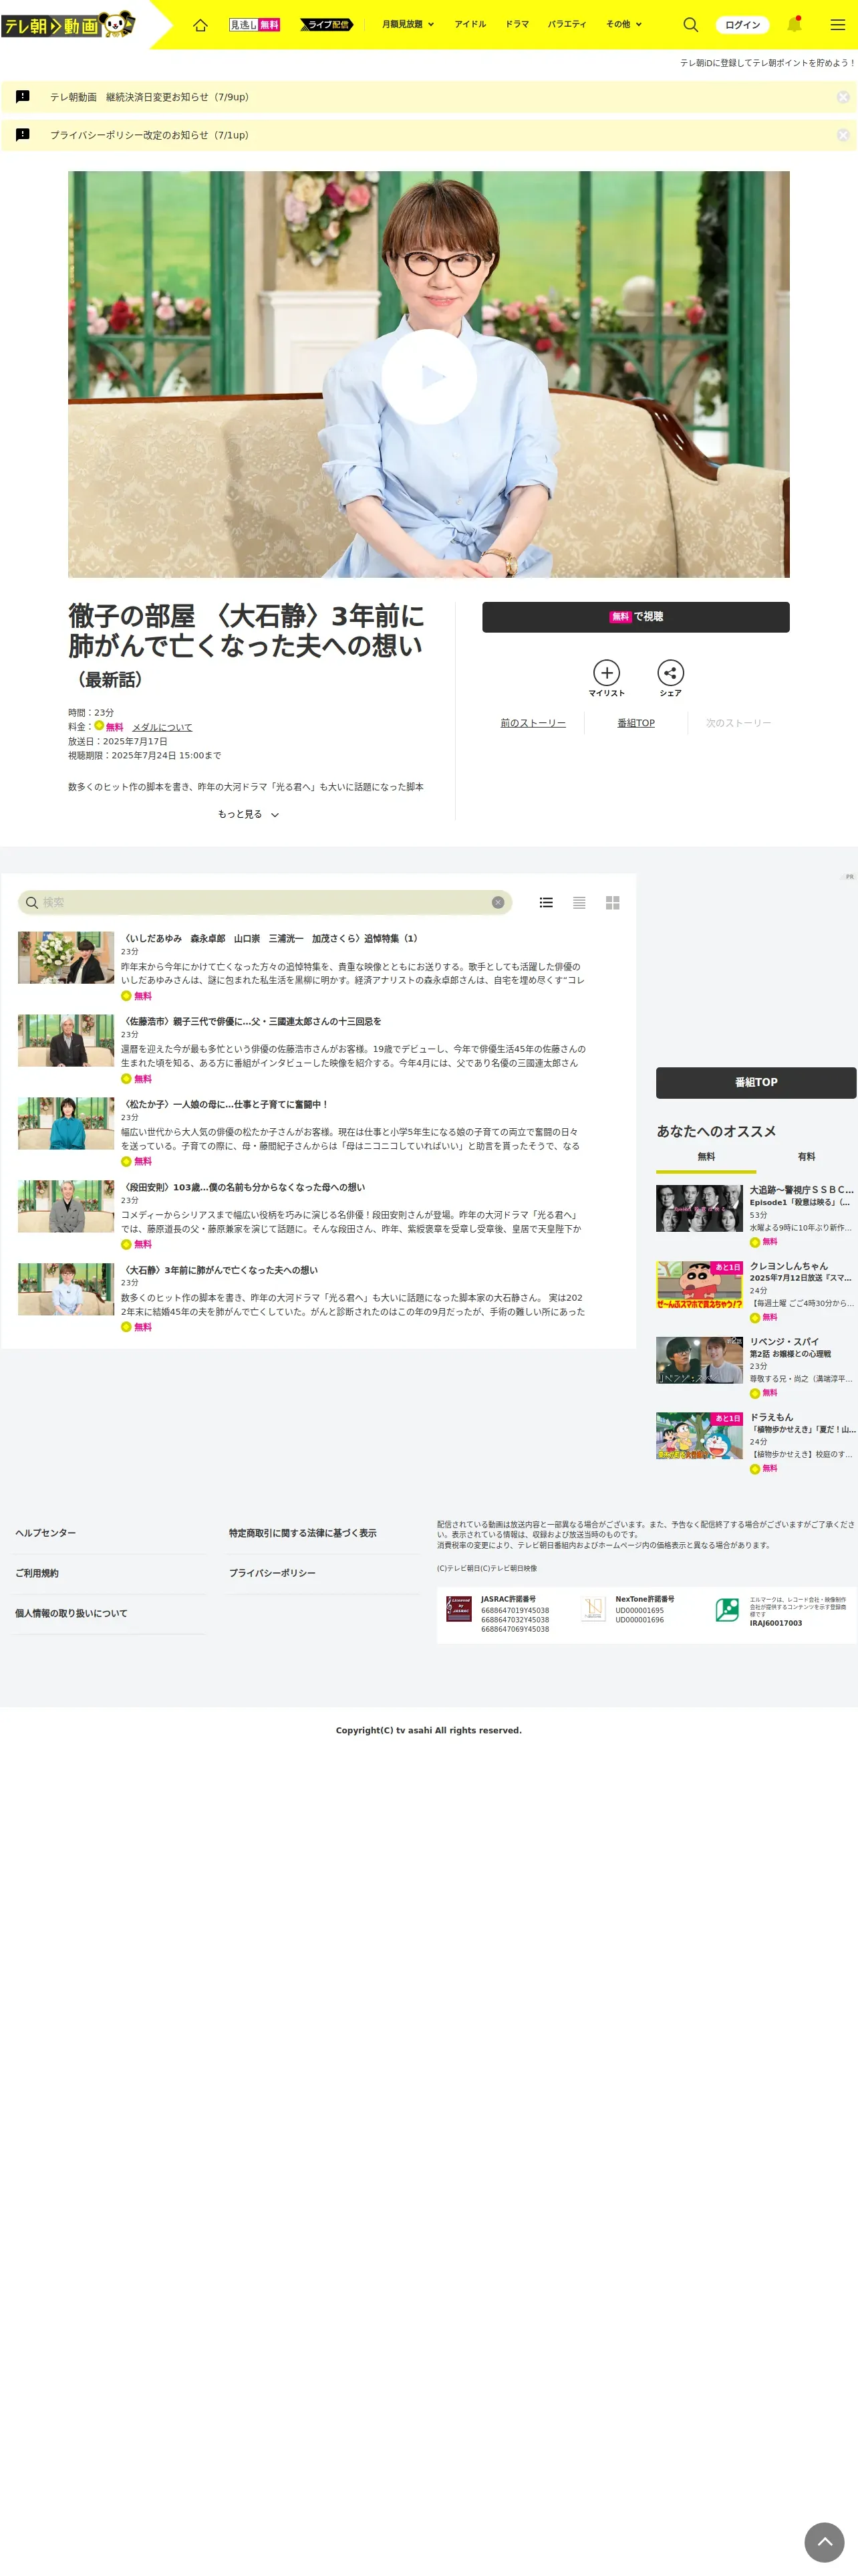Open the 段田安則 episode thumbnail
The height and width of the screenshot is (2576, 858).
tap(66, 1207)
